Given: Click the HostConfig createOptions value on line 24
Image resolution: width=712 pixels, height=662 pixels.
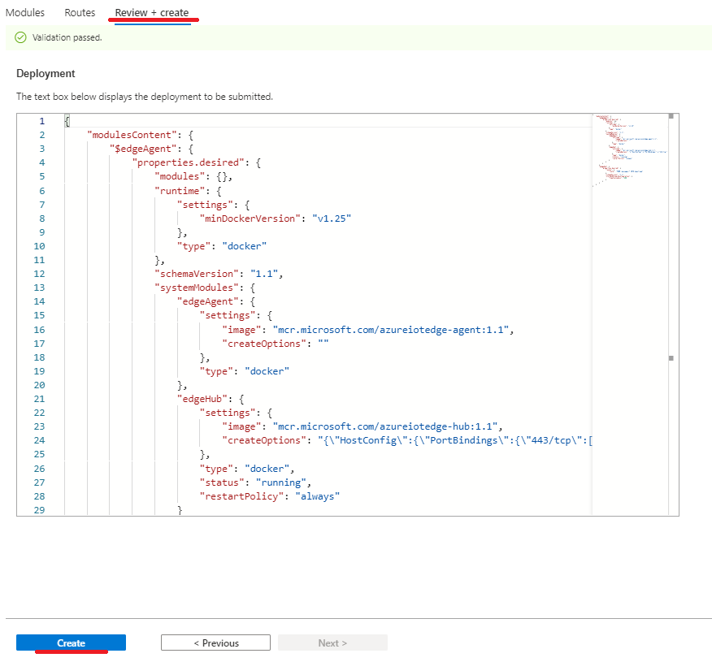Looking at the screenshot, I should (455, 440).
